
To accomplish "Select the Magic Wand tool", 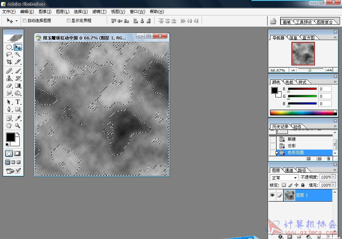I will [18, 54].
